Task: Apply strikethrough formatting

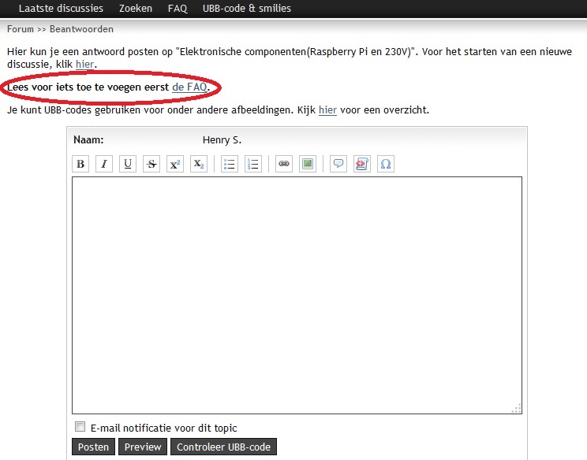Action: tap(151, 164)
